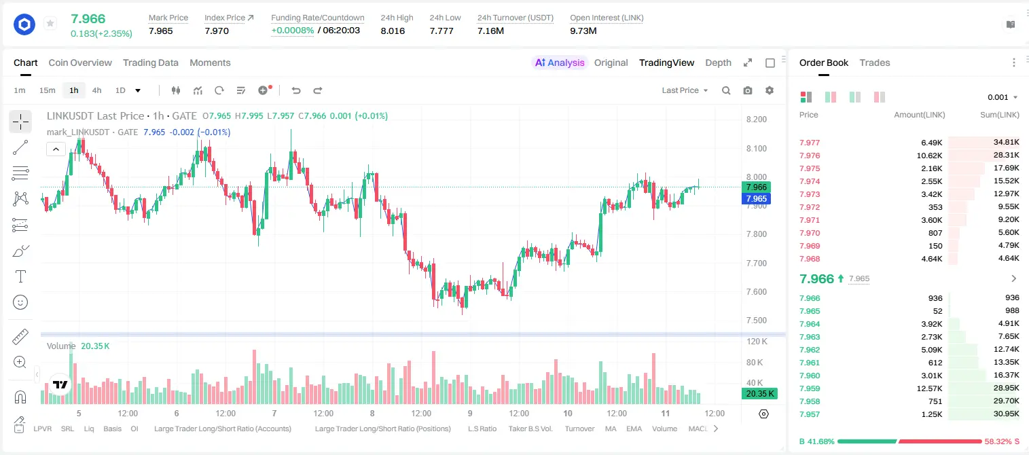Screen dimensions: 1029x455
Task: Undo the last chart action
Action: point(295,90)
